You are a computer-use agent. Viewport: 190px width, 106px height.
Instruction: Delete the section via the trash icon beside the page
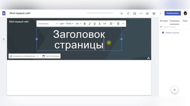pyautogui.click(x=4, y=39)
